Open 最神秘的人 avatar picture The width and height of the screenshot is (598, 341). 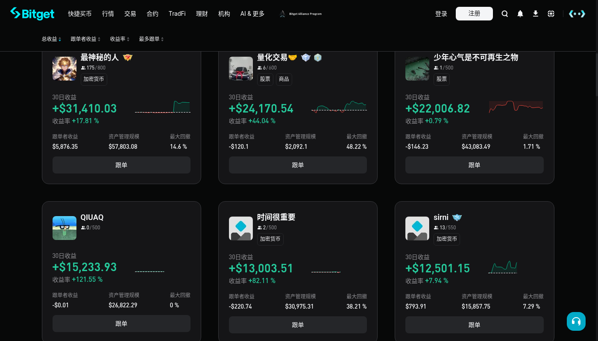[x=64, y=69]
